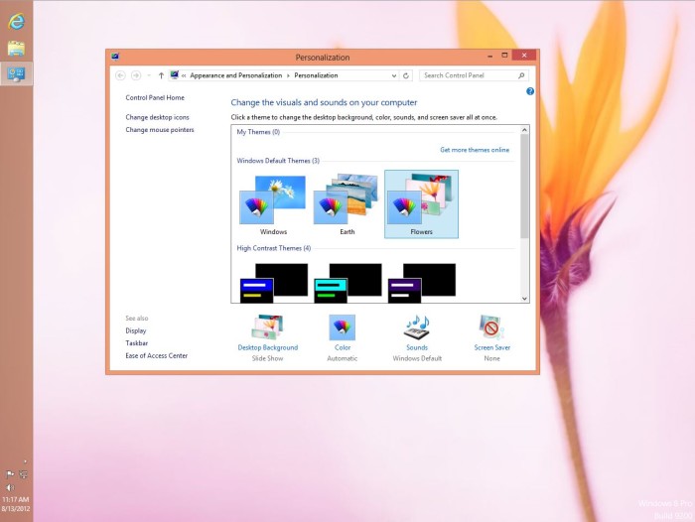Screen dimensions: 695x522
Task: Open Change mouse pointers link
Action: point(160,129)
